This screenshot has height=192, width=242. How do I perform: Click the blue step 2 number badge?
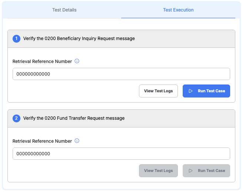tap(16, 118)
